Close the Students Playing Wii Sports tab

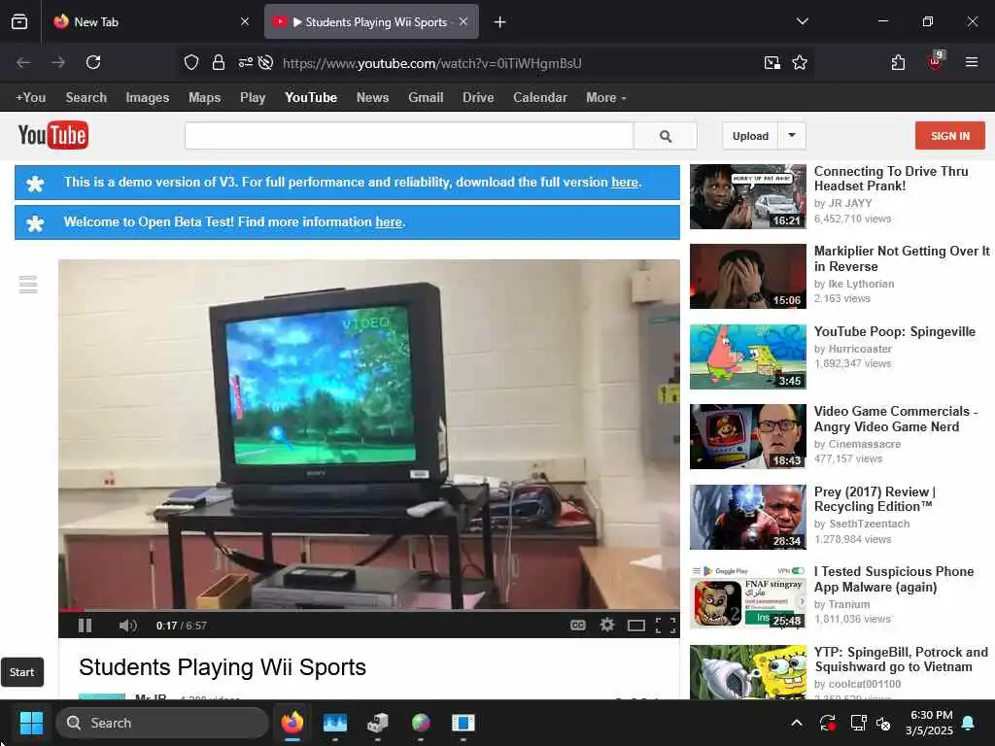click(463, 21)
